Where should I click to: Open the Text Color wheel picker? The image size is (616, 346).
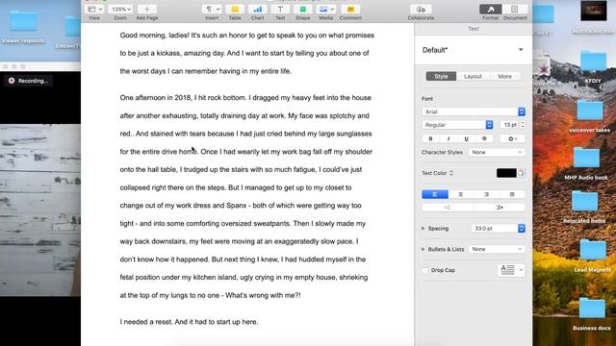tap(521, 173)
